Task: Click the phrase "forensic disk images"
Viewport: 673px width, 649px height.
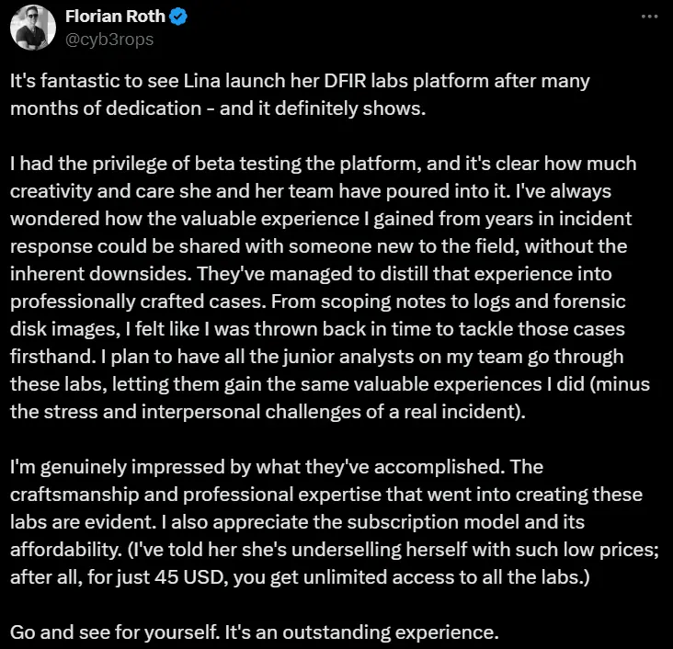Action: click(x=317, y=315)
